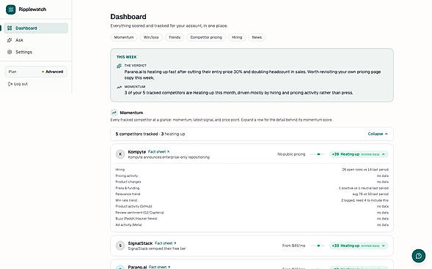Click '26 open roles vs 14 last period'

click(x=365, y=170)
